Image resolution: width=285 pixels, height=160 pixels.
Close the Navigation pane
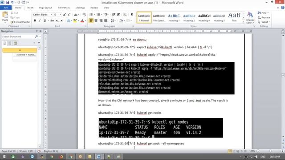(41, 31)
